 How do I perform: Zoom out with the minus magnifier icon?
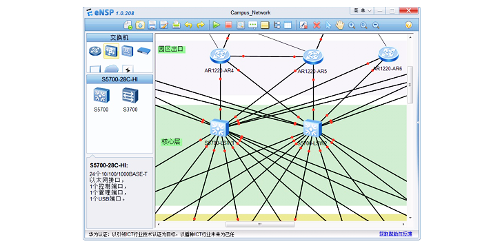[x=376, y=25]
